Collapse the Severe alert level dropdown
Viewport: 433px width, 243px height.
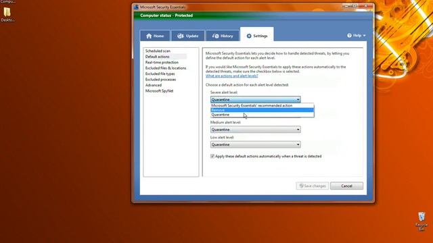tap(256, 99)
